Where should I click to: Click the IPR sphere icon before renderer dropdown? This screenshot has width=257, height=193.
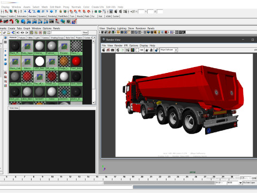coord(156,50)
